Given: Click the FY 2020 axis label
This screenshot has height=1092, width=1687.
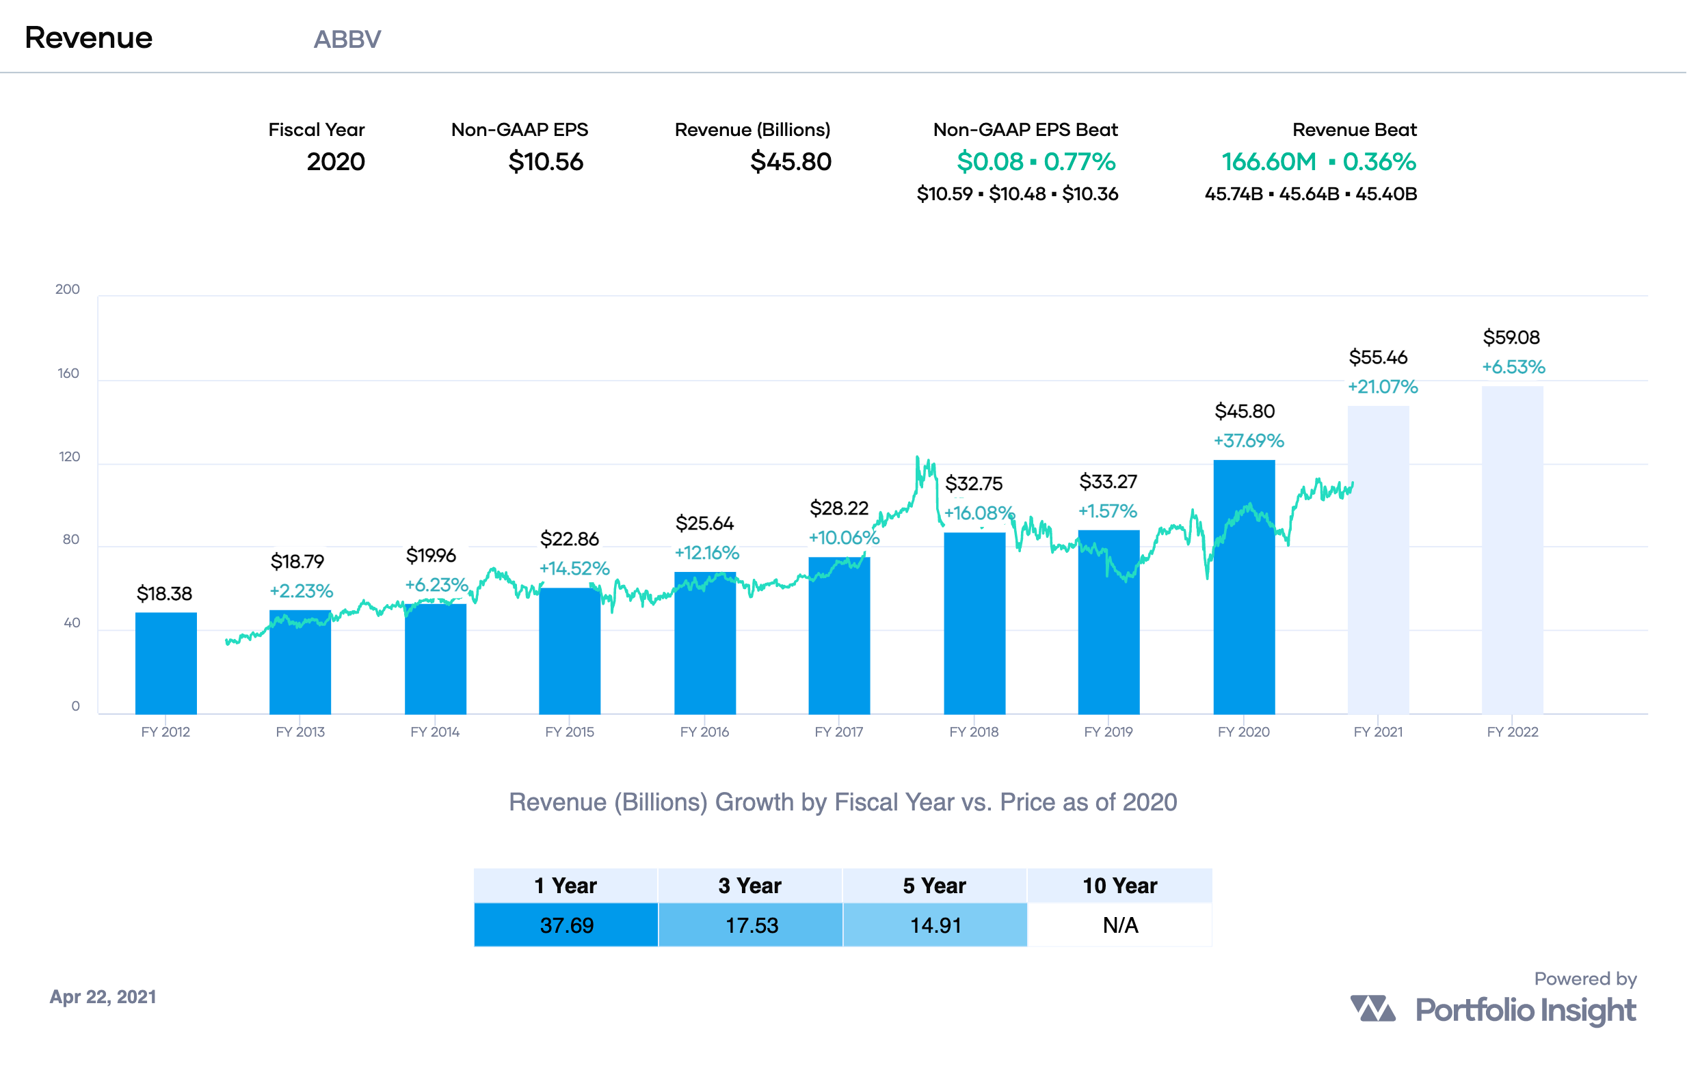Looking at the screenshot, I should (1244, 732).
